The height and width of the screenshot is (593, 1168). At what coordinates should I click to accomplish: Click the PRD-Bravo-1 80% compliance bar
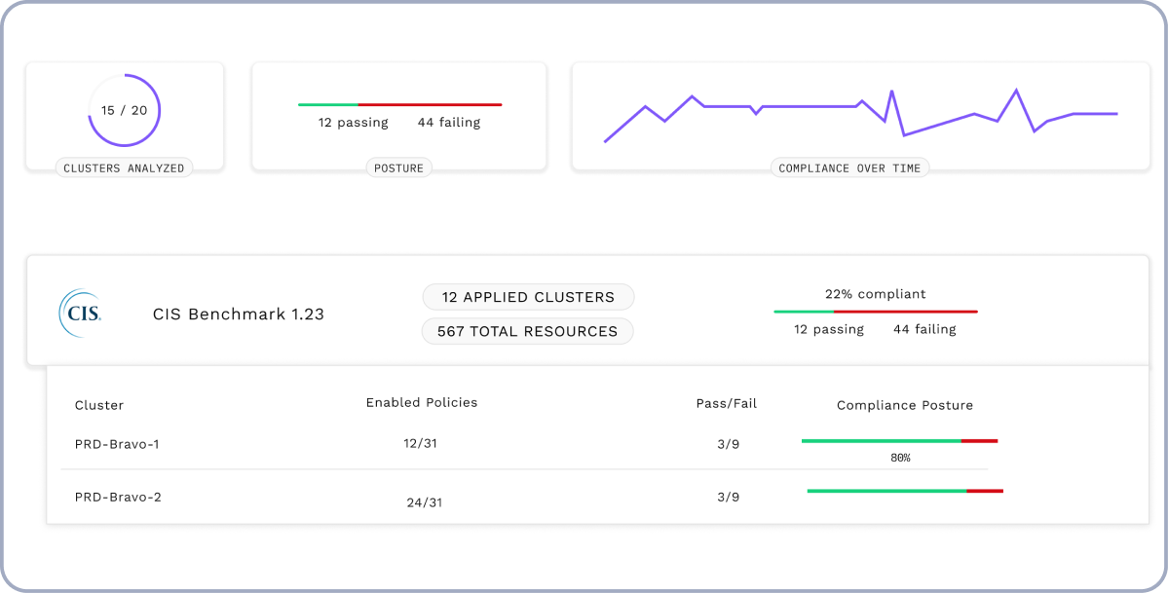899,441
